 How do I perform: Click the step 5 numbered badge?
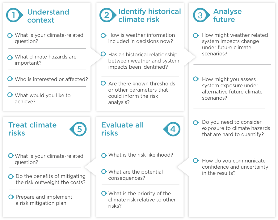pyautogui.click(x=79, y=129)
